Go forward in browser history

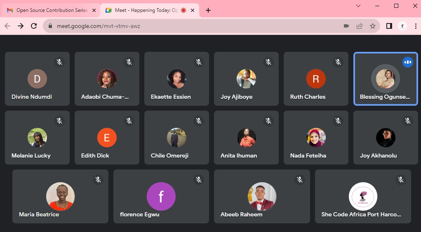click(x=21, y=26)
